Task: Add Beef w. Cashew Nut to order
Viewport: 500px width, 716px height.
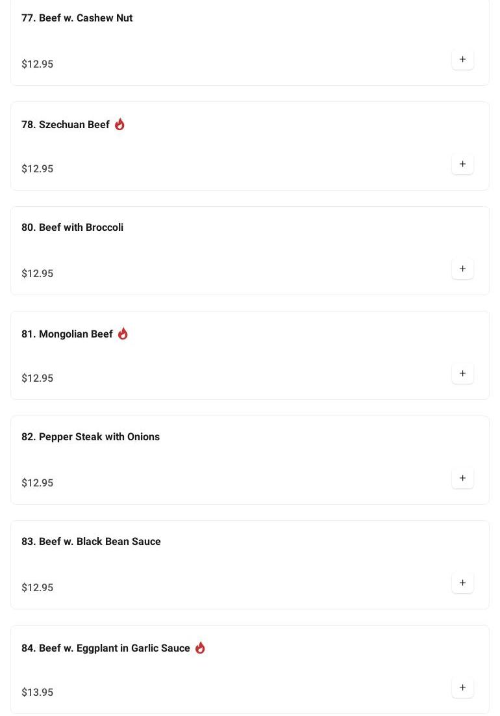Action: click(x=462, y=59)
